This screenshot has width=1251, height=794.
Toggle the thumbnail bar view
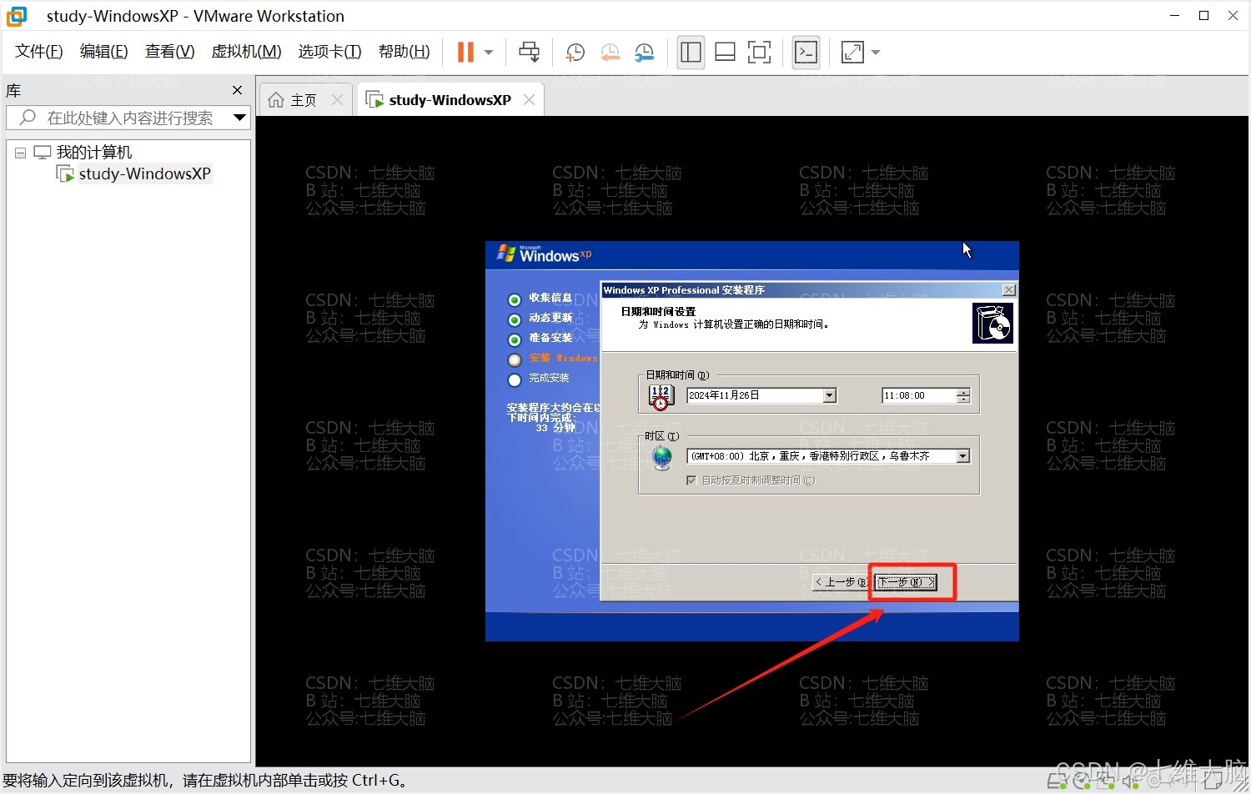[x=725, y=52]
